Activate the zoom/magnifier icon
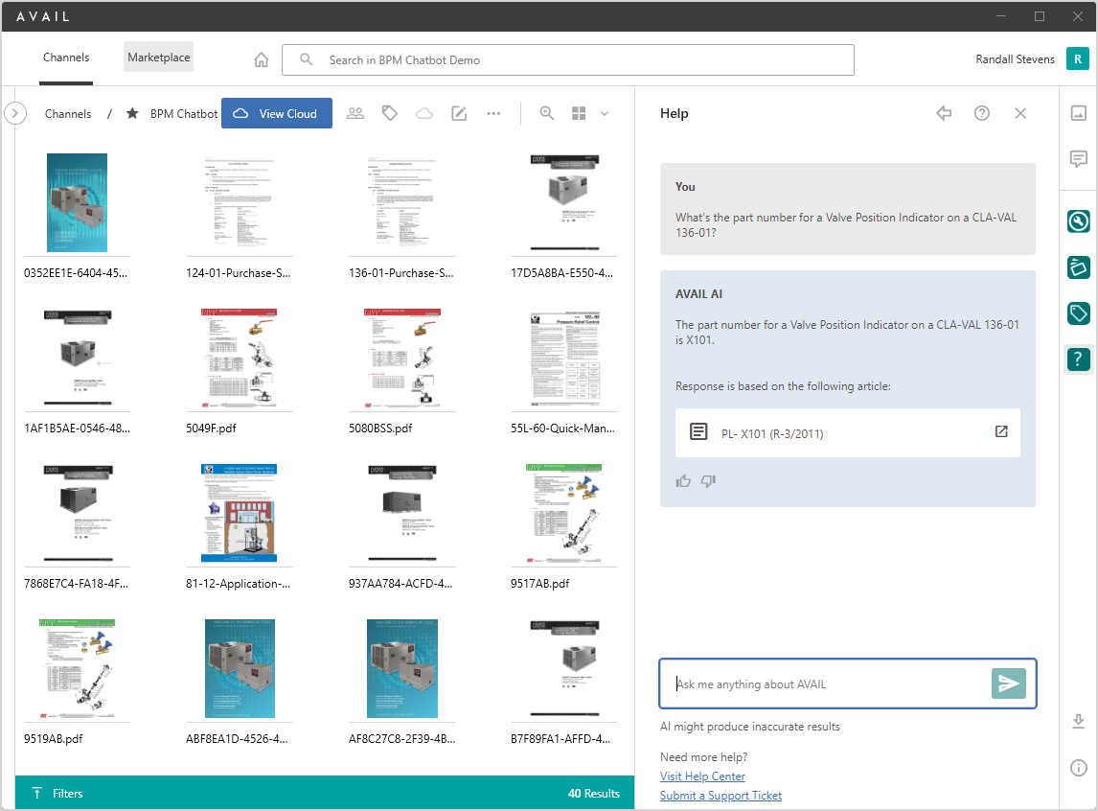Screen dimensions: 1098x811 pos(546,113)
